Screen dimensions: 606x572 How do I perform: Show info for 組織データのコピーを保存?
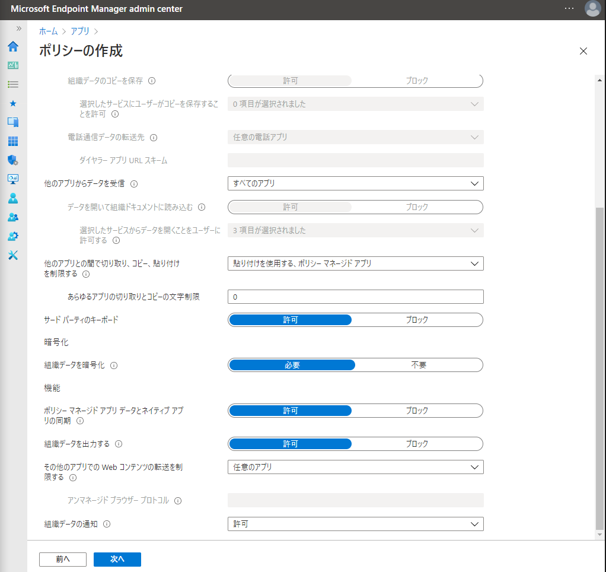(x=152, y=81)
